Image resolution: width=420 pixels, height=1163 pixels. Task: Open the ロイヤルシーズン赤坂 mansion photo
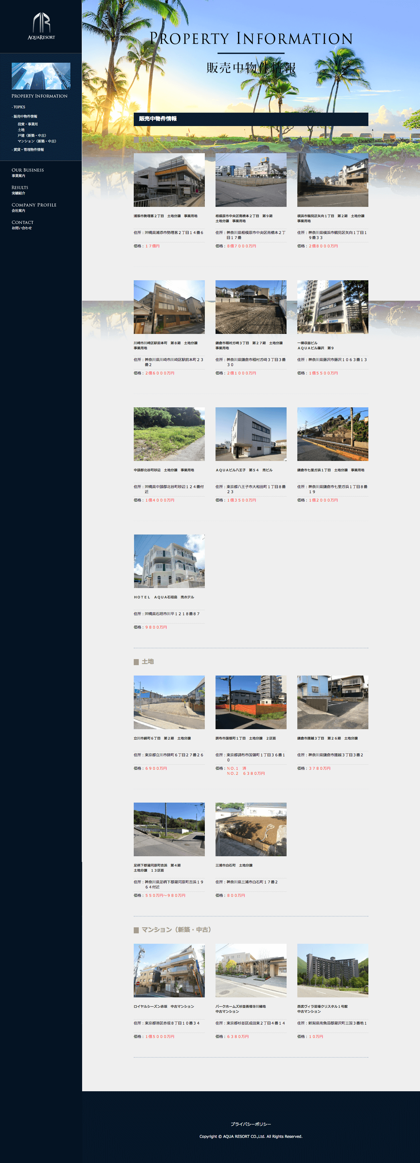(169, 970)
